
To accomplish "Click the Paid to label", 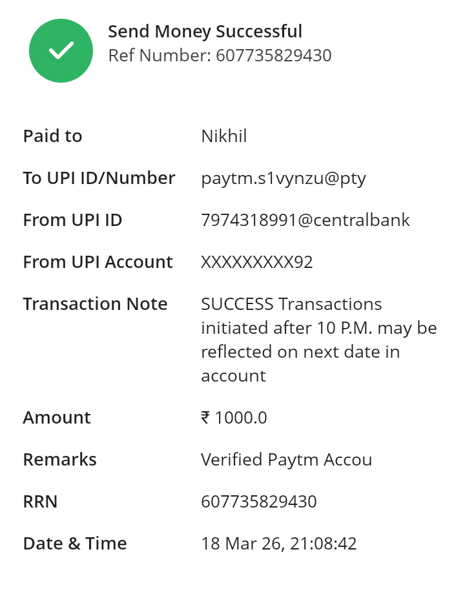I will tap(52, 136).
